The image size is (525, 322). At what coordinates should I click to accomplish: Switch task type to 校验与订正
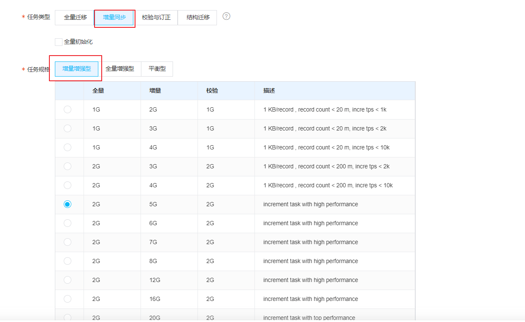click(156, 18)
